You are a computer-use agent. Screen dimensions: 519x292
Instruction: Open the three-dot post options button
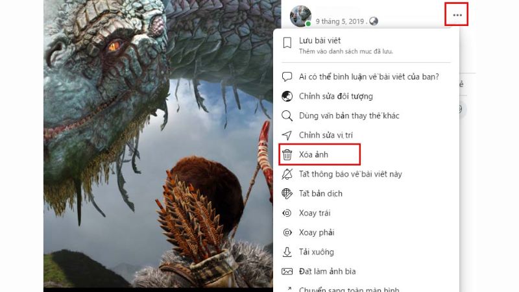457,15
